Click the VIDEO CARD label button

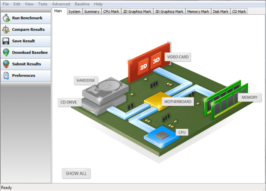coord(177,57)
